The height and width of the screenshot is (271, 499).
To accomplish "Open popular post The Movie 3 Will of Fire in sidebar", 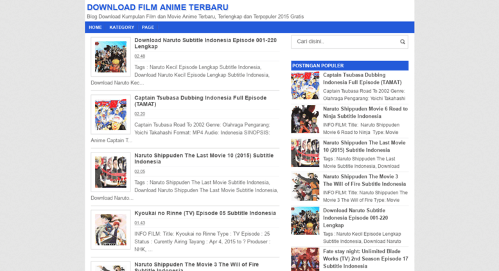I will coord(364,180).
